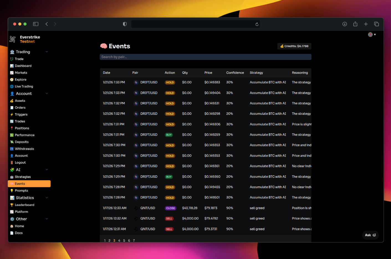Open the Positions page from sidebar
391x259 pixels.
(22, 128)
